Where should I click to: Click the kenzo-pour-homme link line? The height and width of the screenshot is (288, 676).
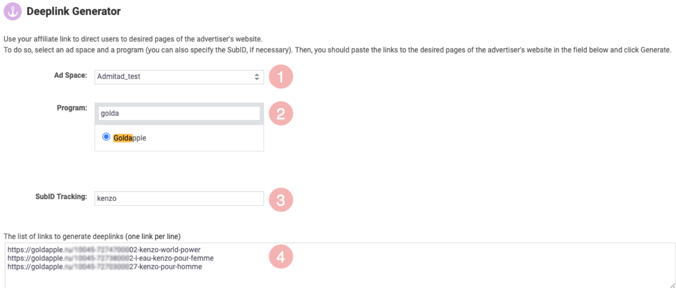coord(105,266)
